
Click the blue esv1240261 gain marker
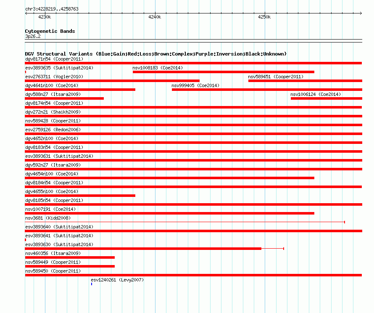[x=92, y=284]
